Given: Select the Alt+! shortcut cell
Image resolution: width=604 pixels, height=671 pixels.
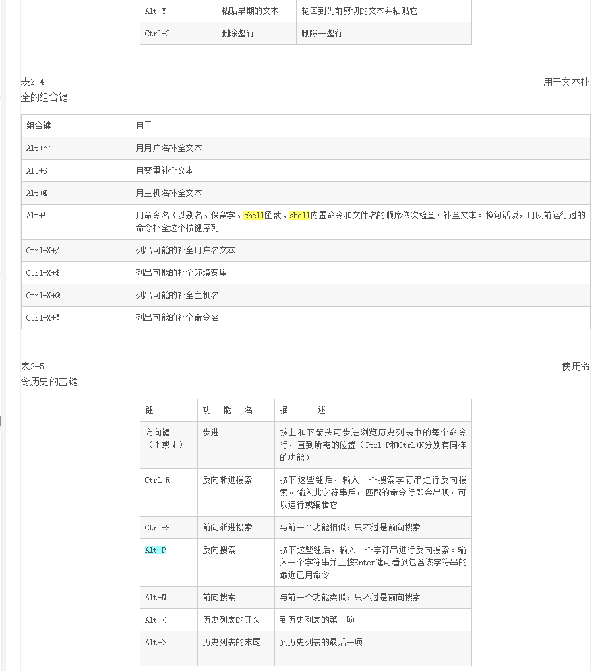Looking at the screenshot, I should 76,222.
